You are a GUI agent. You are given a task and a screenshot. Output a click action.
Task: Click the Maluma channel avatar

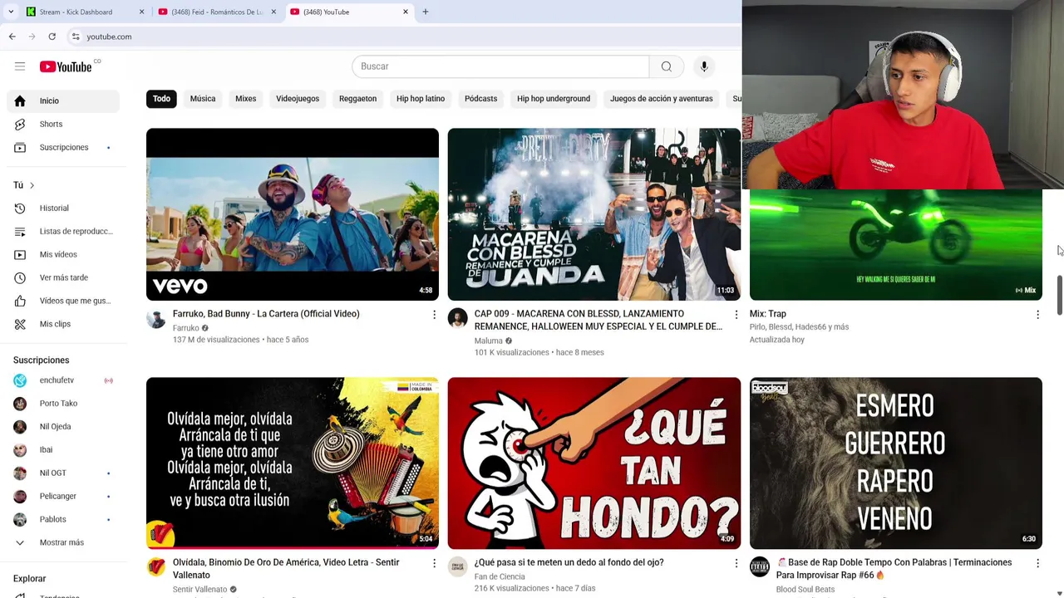coord(458,318)
